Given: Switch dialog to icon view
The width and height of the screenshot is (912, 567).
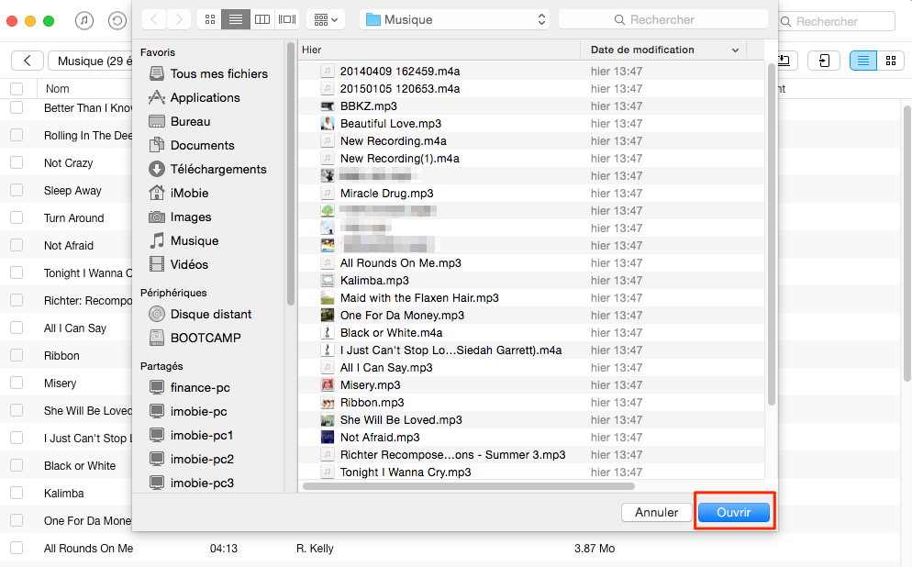Looking at the screenshot, I should [x=210, y=20].
